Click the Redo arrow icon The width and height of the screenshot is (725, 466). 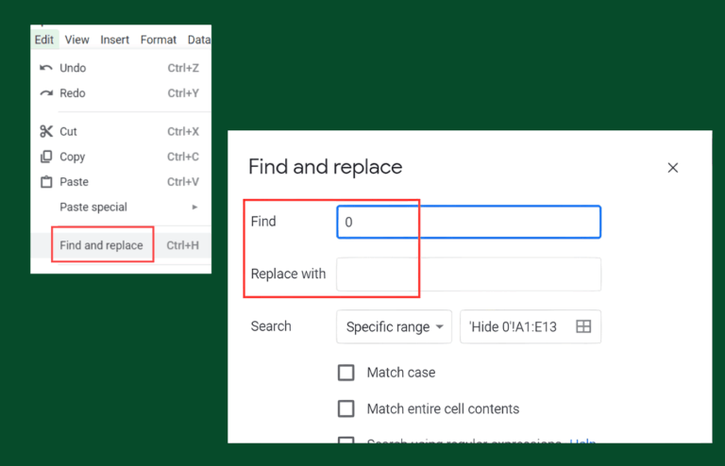coord(45,93)
